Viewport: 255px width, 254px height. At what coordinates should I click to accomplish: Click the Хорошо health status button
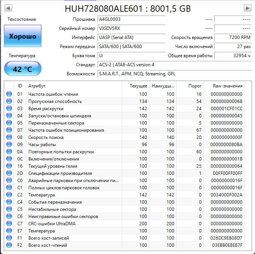tap(23, 36)
